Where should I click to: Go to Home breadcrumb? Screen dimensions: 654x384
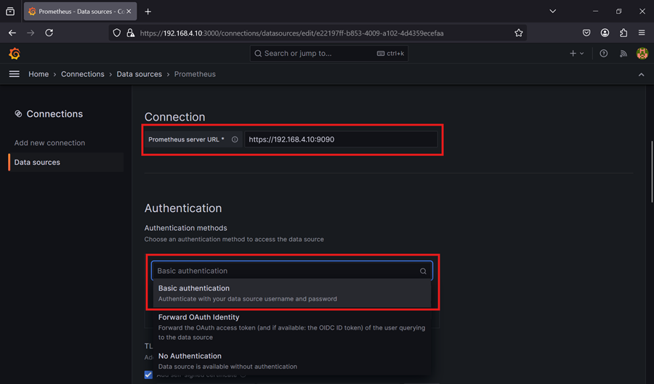coord(39,74)
